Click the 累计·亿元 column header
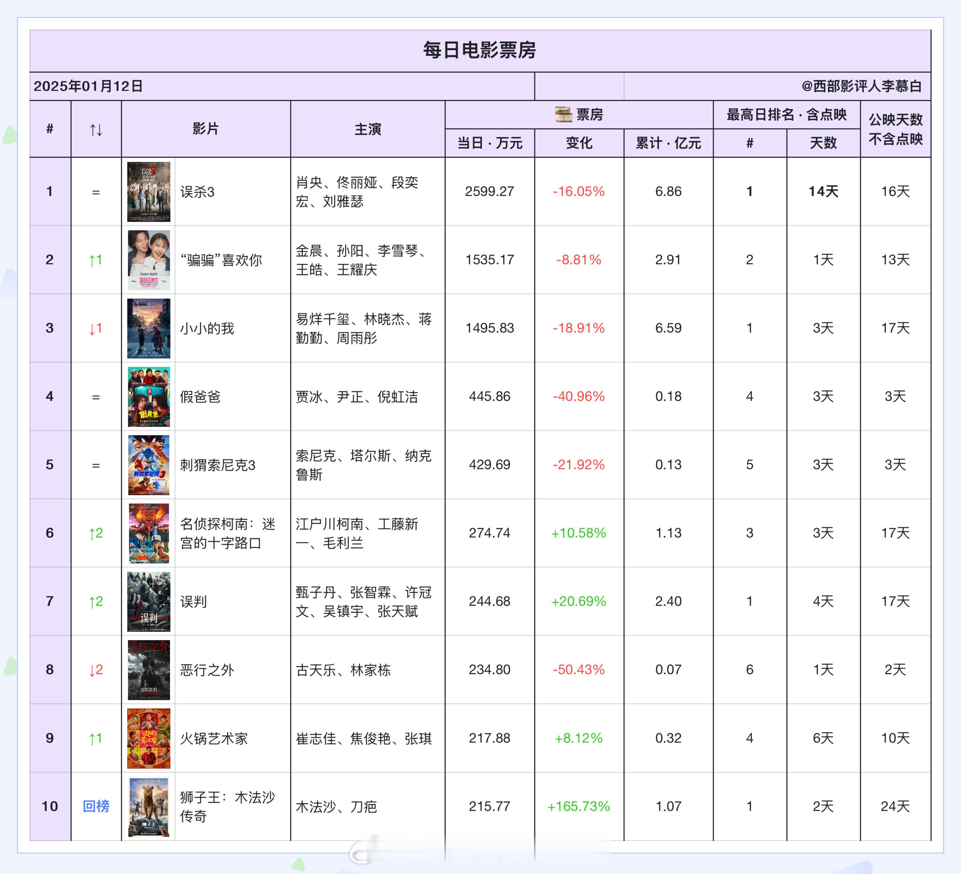Image resolution: width=961 pixels, height=874 pixels. pyautogui.click(x=668, y=143)
